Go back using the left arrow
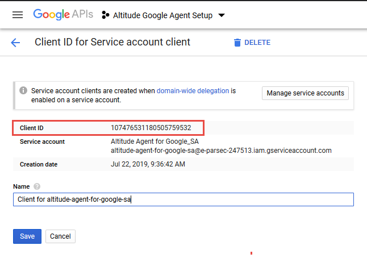Screen dimensions: 367x258 point(15,43)
